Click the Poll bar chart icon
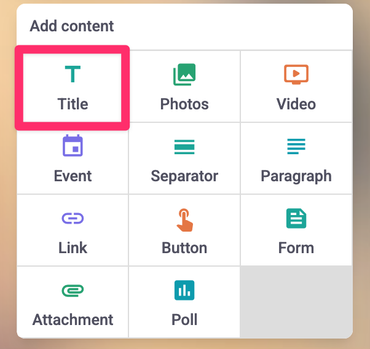This screenshot has width=370, height=349. pyautogui.click(x=184, y=290)
